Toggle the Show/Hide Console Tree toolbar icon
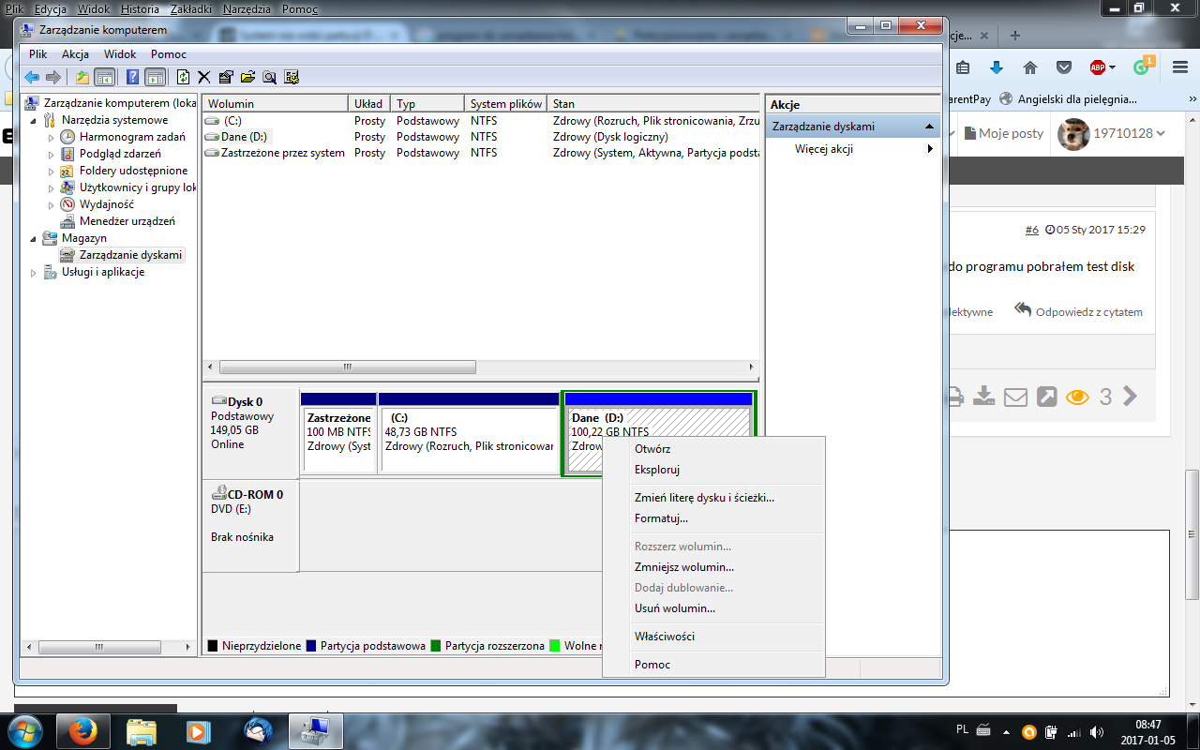Image resolution: width=1200 pixels, height=750 pixels. click(x=104, y=77)
